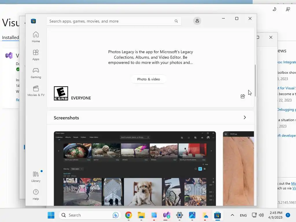Image resolution: width=296 pixels, height=222 pixels.
Task: Open Photos app from taskbar
Action: (192, 215)
